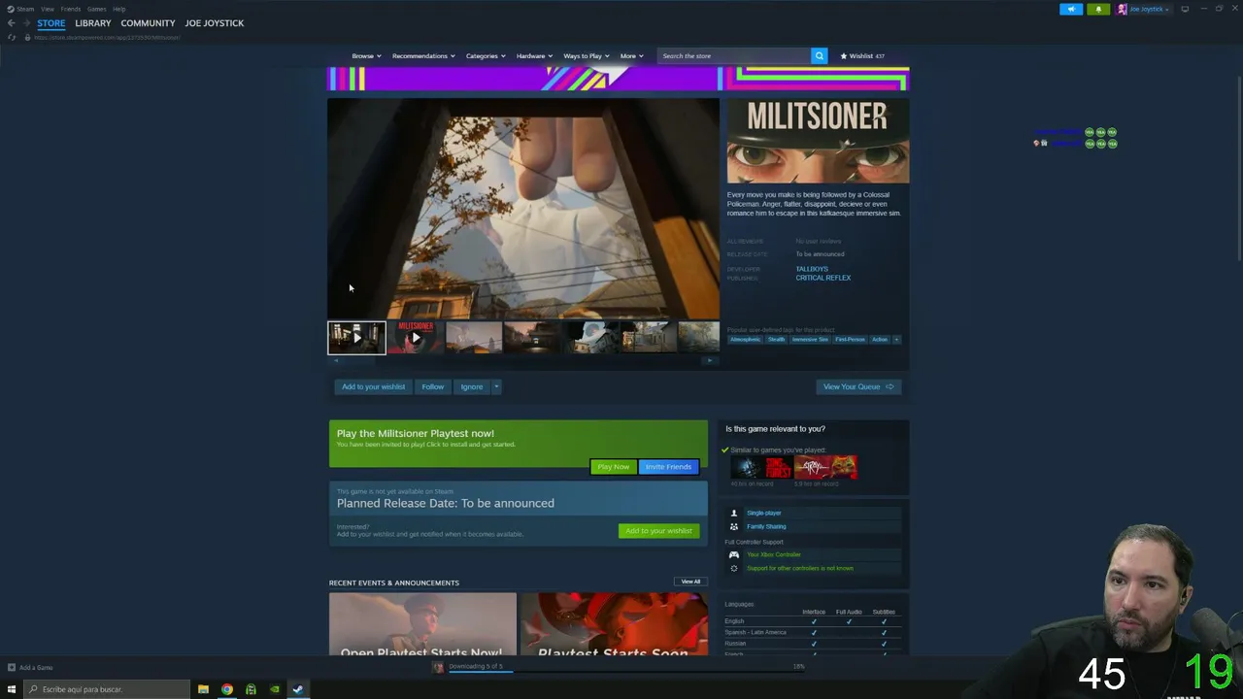Click the store search magnifier button
The width and height of the screenshot is (1243, 699).
(819, 56)
